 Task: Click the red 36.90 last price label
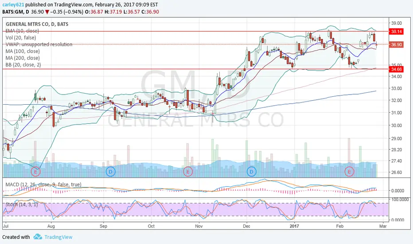tap(396, 44)
